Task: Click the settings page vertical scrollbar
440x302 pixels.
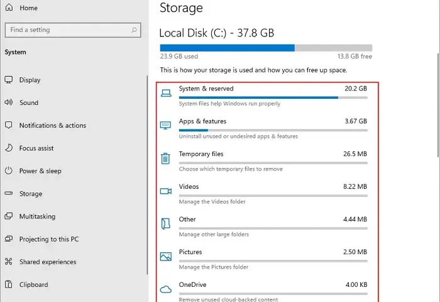Action: coord(438,105)
